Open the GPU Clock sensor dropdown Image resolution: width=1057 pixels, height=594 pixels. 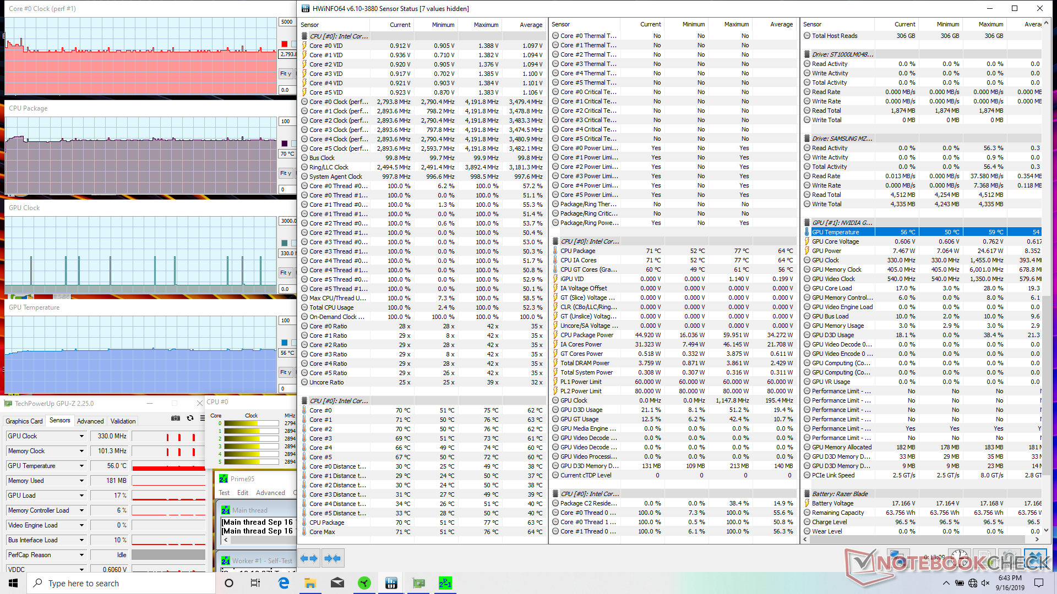(81, 436)
